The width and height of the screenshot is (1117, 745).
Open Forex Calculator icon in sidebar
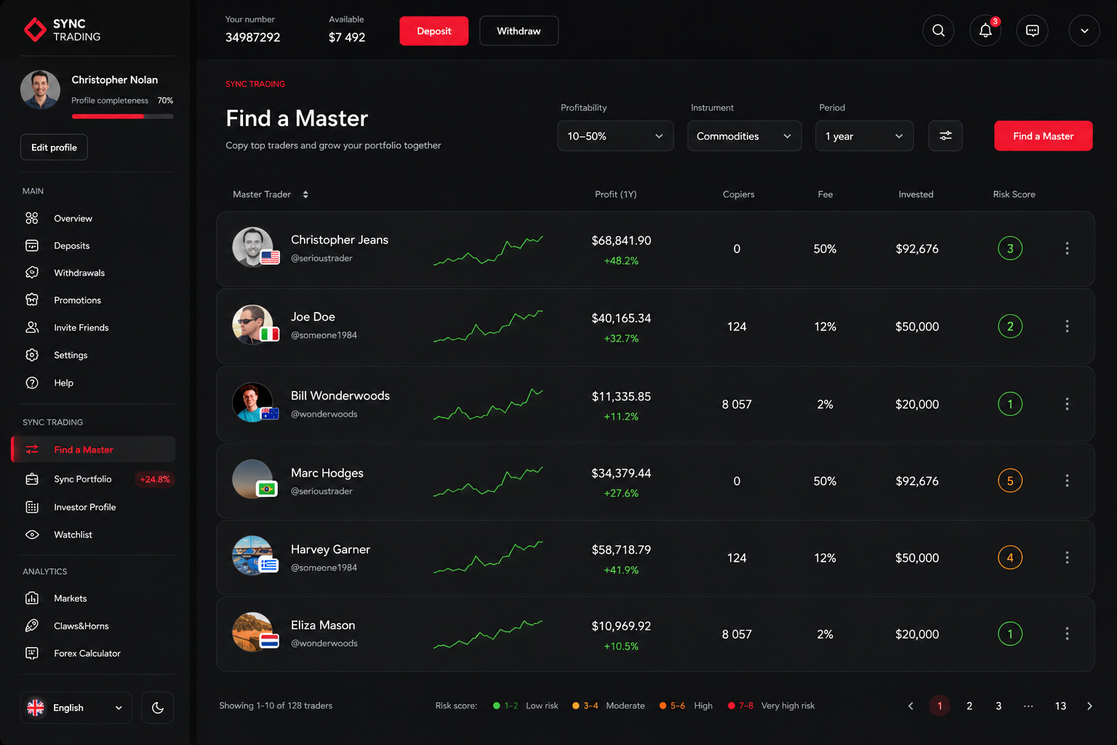click(32, 653)
